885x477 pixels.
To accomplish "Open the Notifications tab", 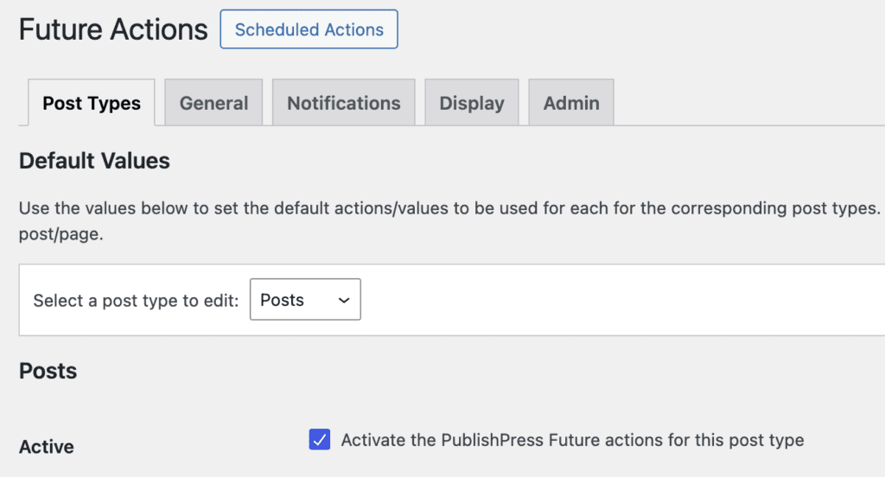I will pyautogui.click(x=344, y=103).
